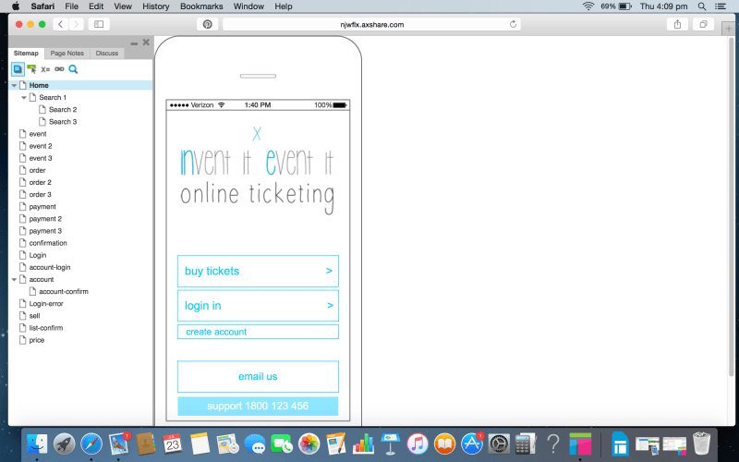The width and height of the screenshot is (739, 462).
Task: Select the payment 2 page in sitemap
Action: pos(45,219)
